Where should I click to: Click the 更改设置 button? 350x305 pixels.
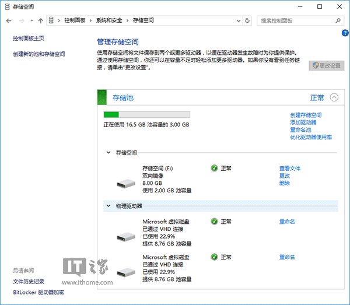[326, 65]
